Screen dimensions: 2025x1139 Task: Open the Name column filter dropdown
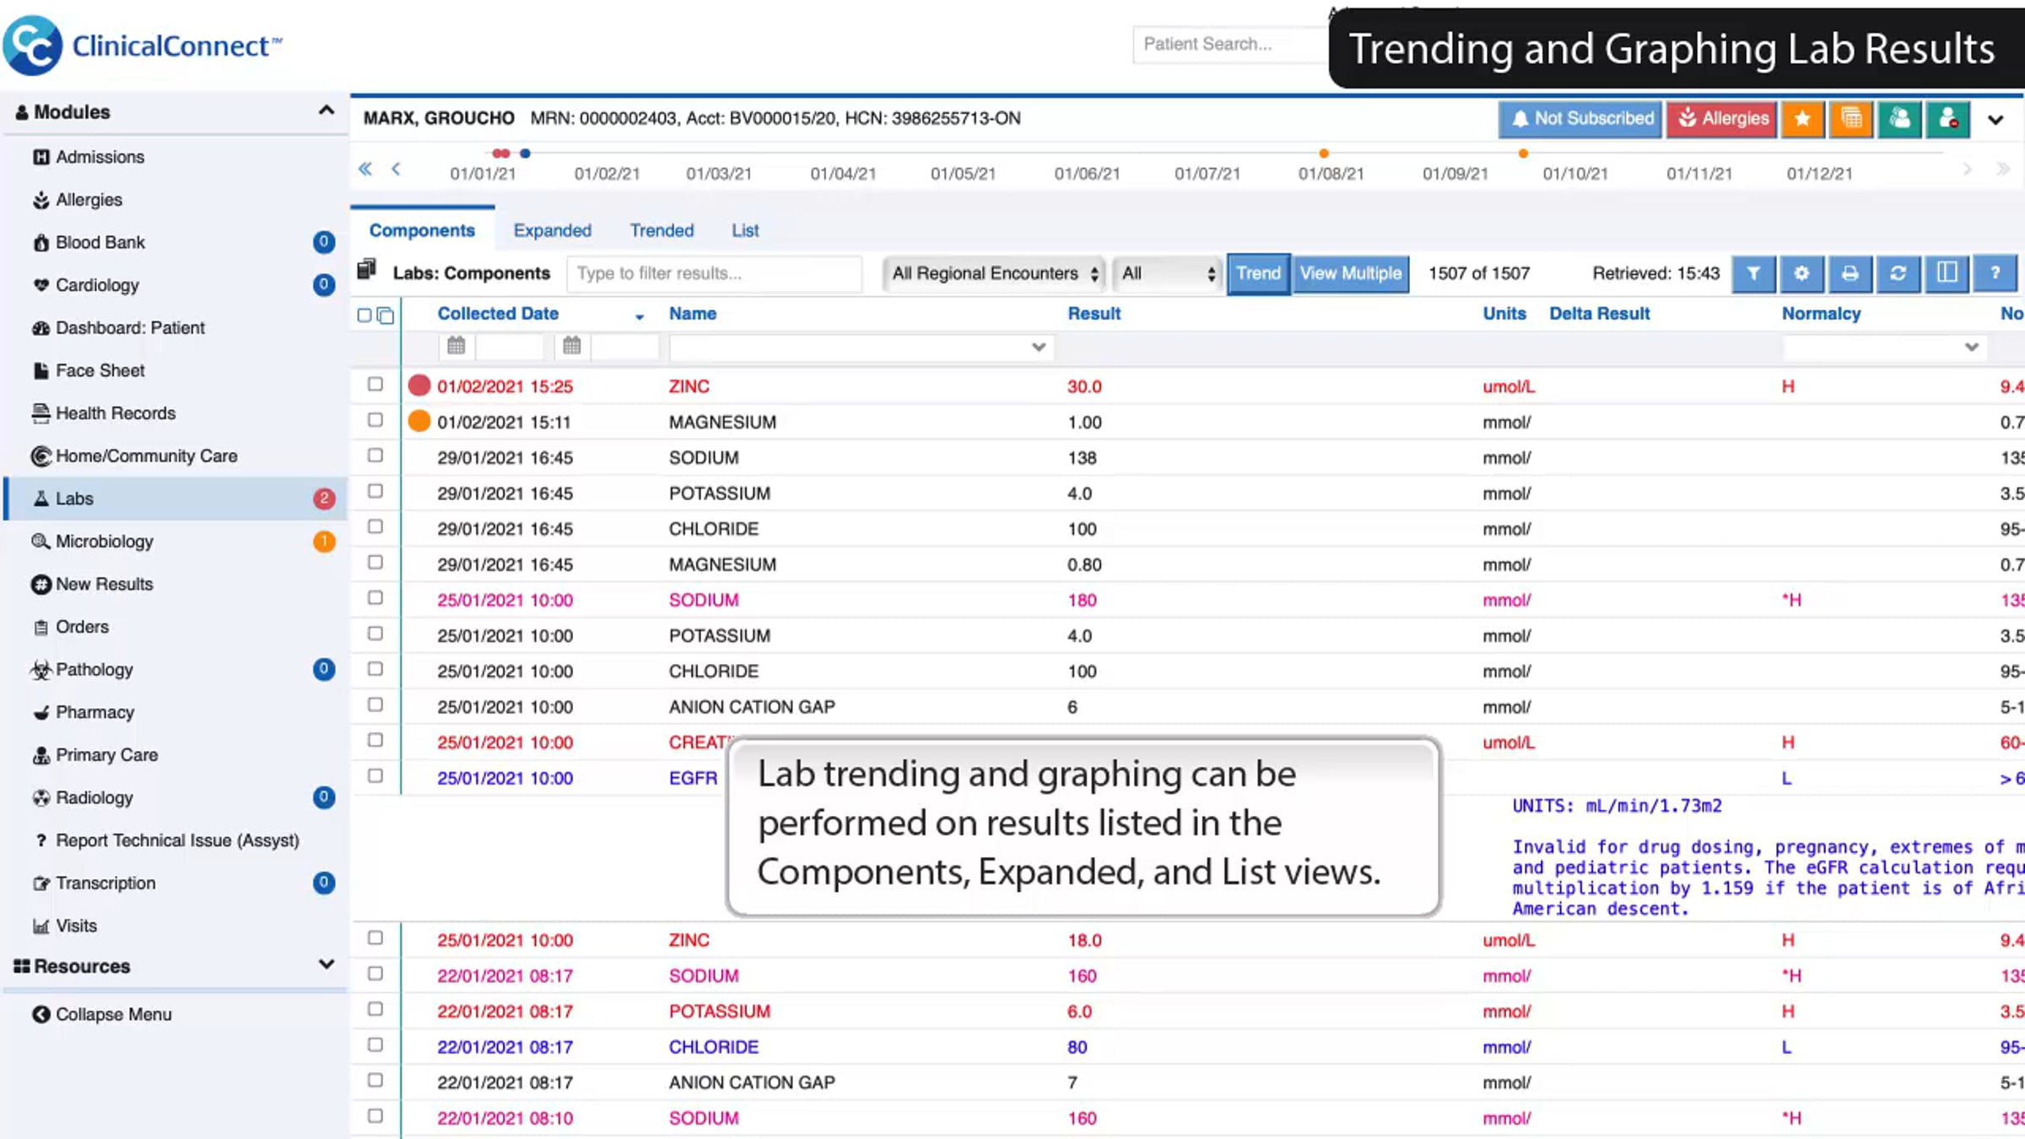pos(1038,347)
